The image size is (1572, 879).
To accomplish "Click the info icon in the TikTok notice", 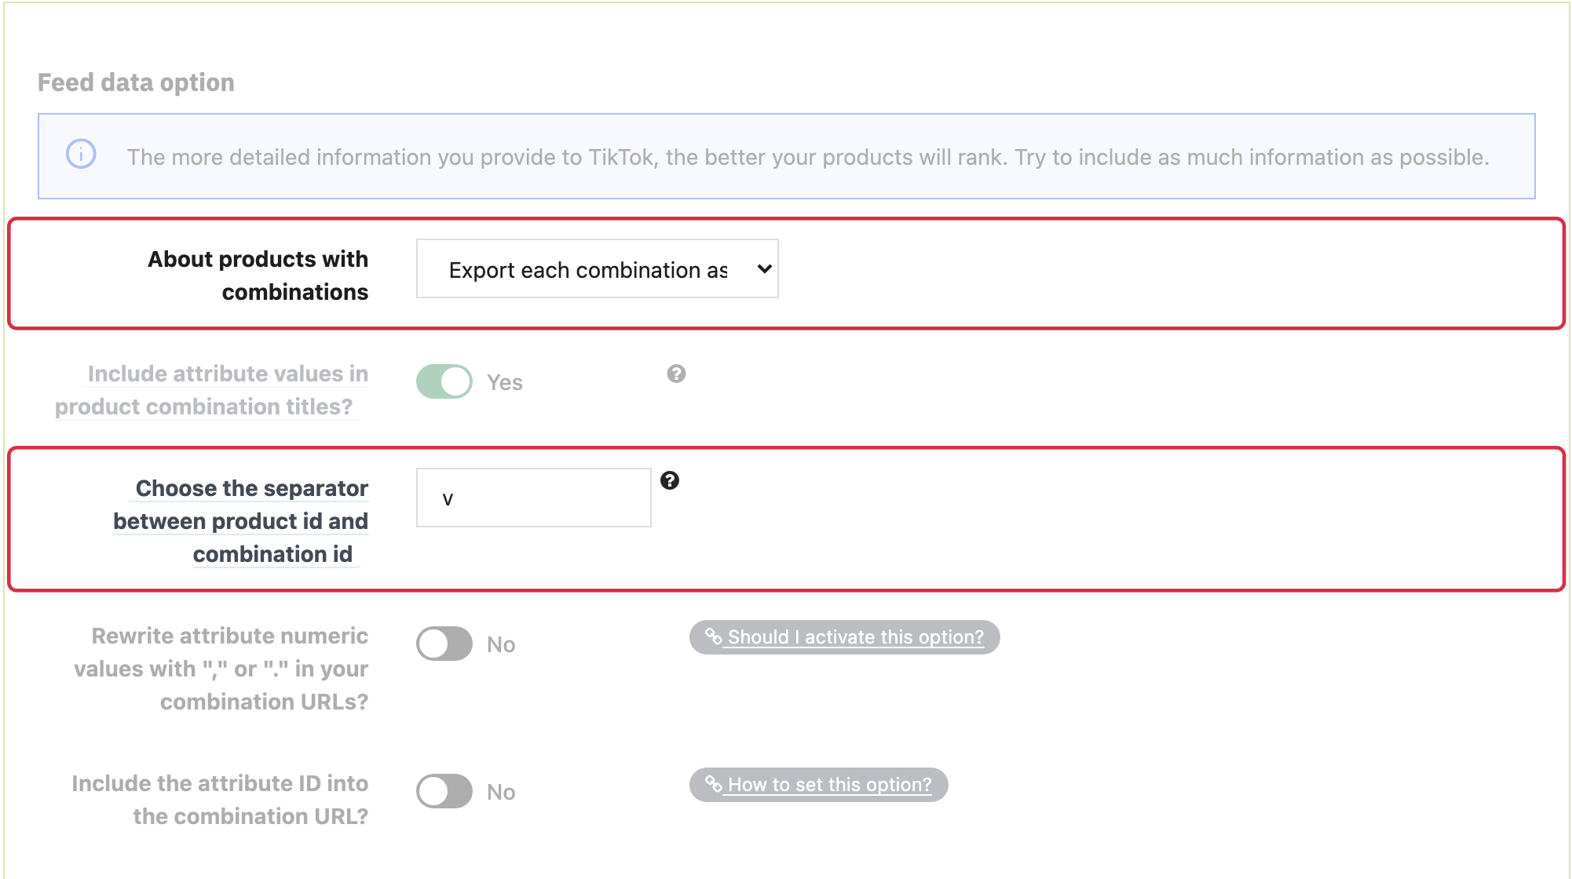I will tap(81, 154).
